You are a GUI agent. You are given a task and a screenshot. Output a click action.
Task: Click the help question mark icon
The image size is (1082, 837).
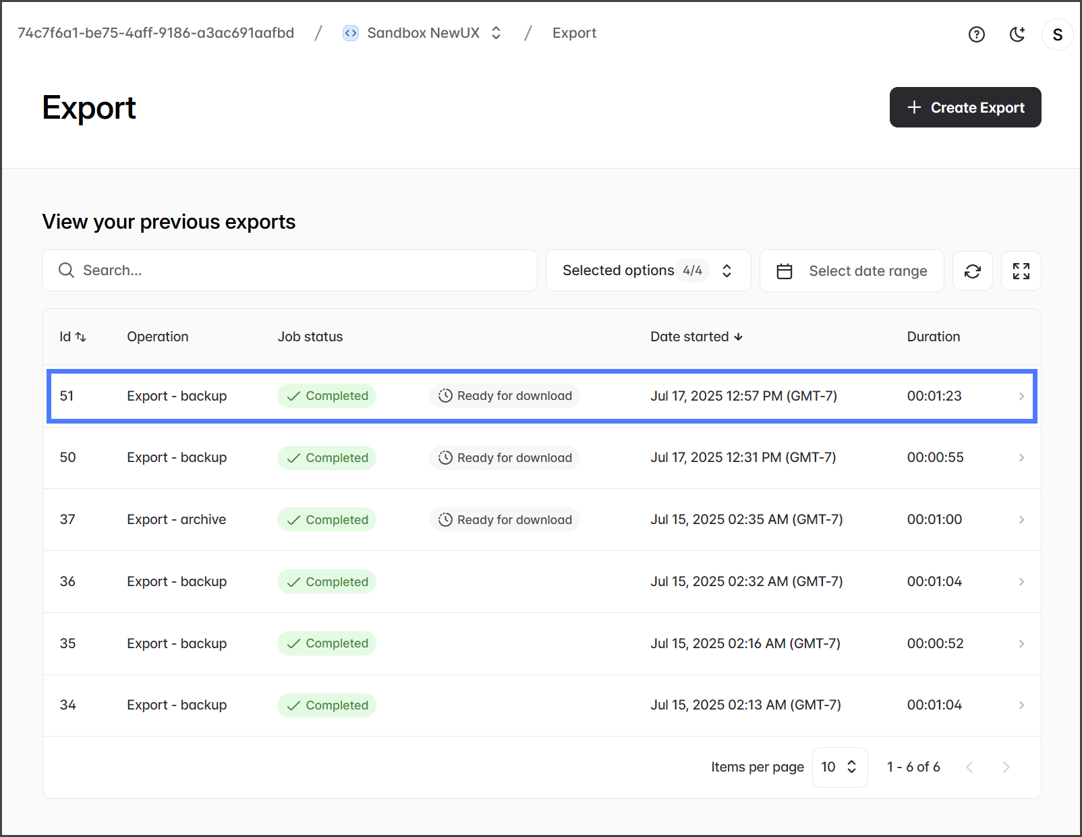coord(976,34)
